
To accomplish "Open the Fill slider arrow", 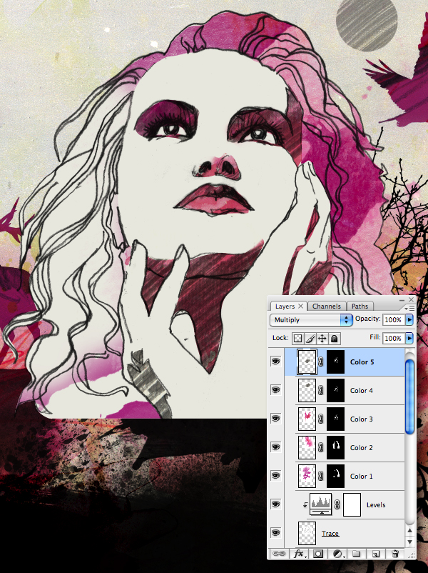I will pyautogui.click(x=409, y=338).
